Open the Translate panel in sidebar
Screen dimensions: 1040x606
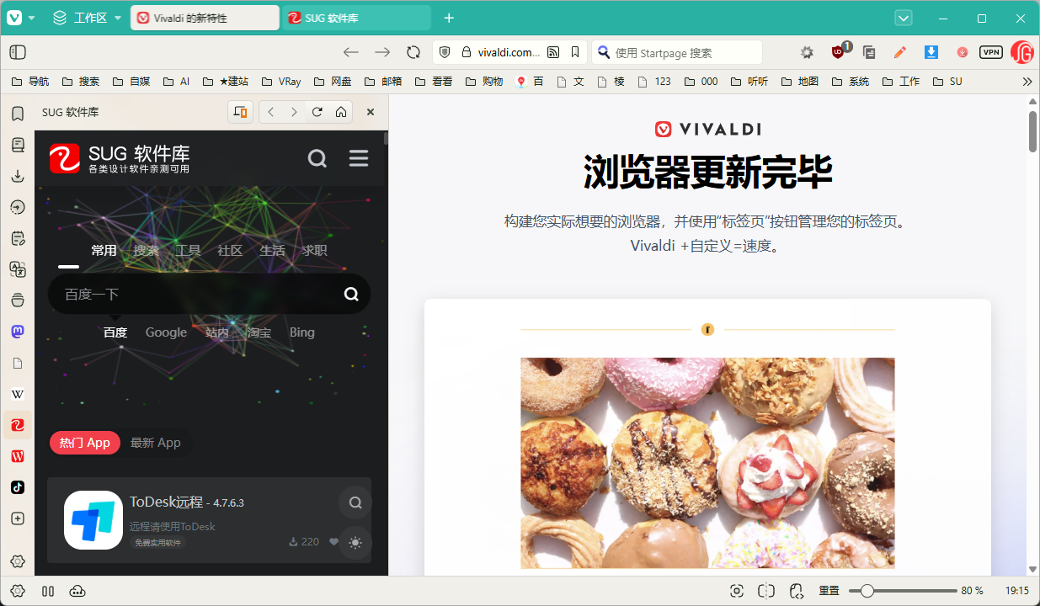(17, 269)
